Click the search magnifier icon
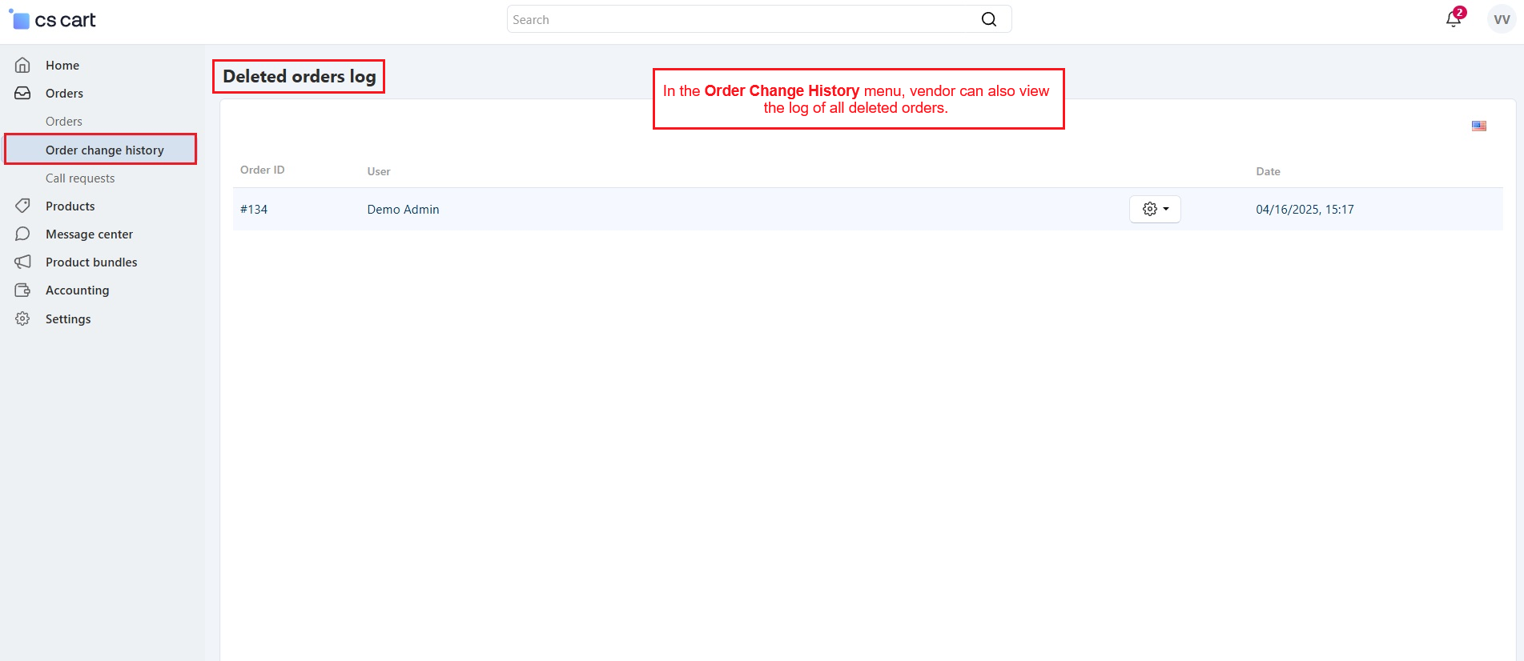 click(989, 19)
